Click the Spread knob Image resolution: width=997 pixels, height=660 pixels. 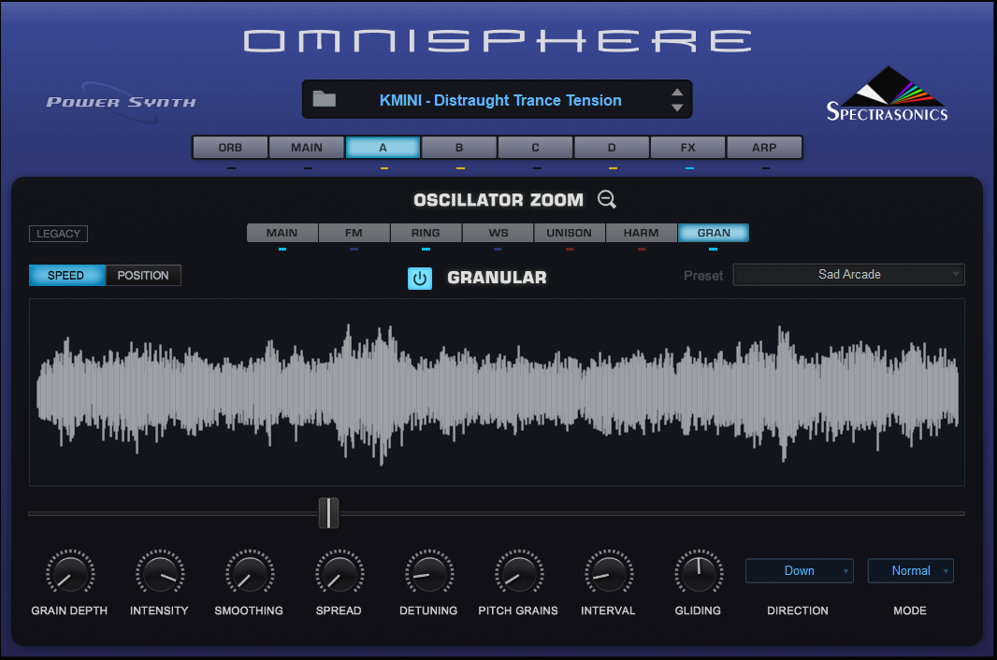pos(340,573)
